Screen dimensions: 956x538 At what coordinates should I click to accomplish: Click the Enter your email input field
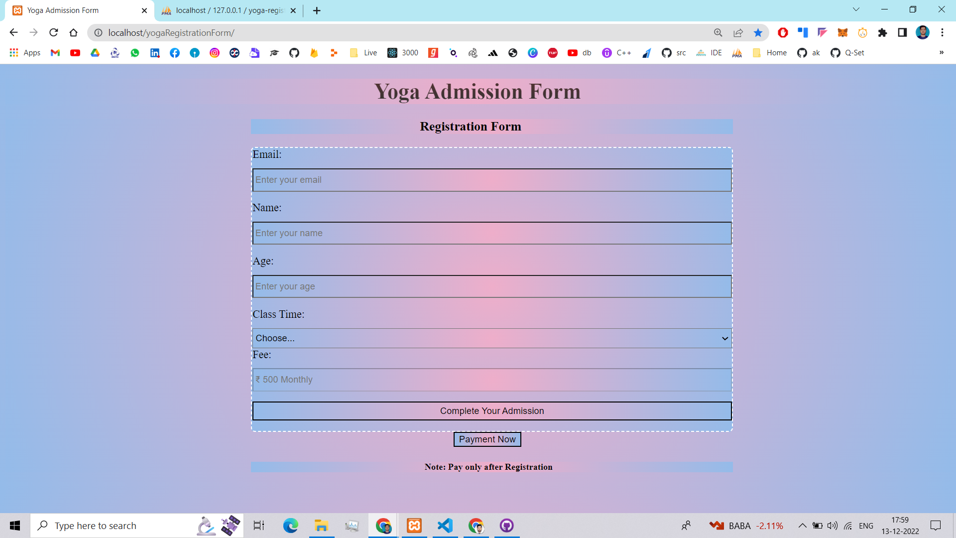491,180
